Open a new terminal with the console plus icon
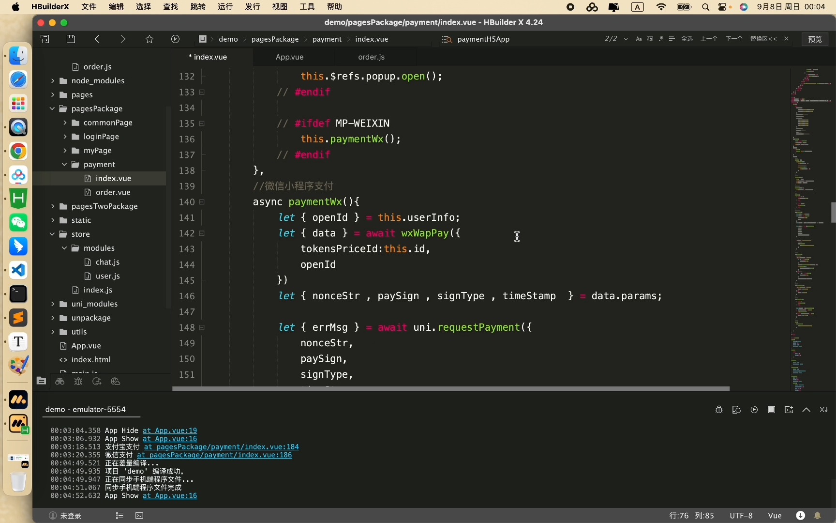836x523 pixels. click(789, 410)
